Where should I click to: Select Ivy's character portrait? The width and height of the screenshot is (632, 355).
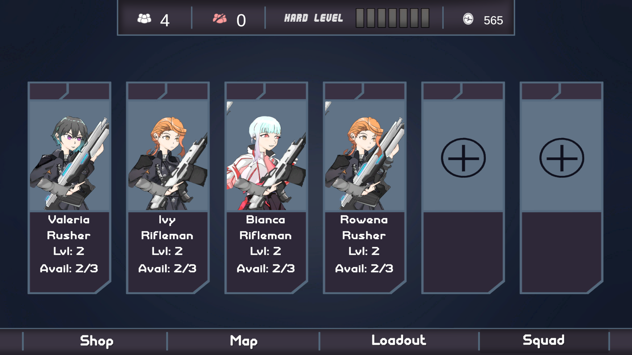pyautogui.click(x=168, y=155)
